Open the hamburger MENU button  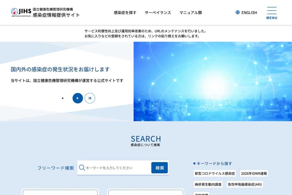tap(272, 13)
